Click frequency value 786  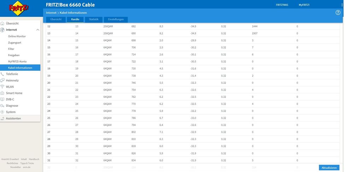pos(134,118)
